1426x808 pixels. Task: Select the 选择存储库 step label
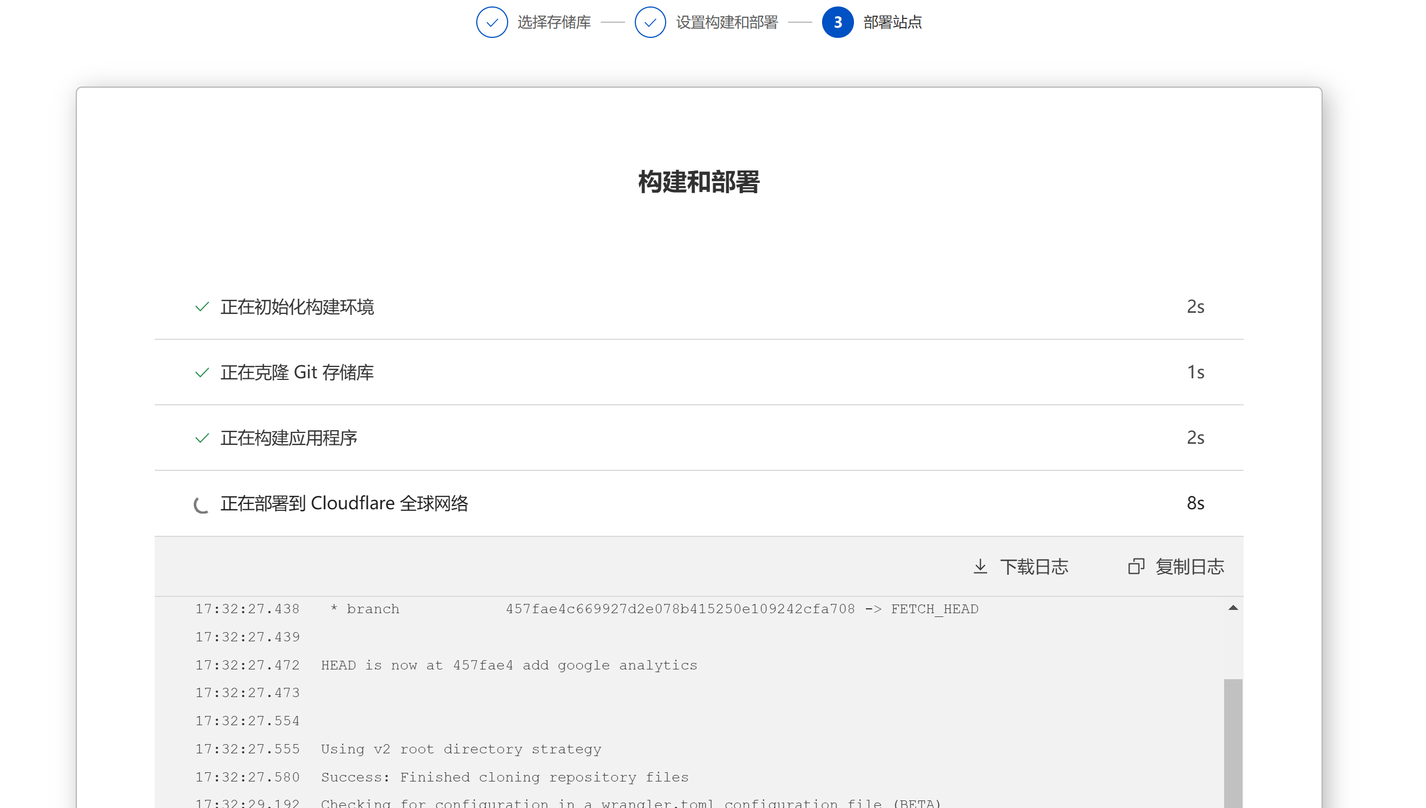[554, 22]
